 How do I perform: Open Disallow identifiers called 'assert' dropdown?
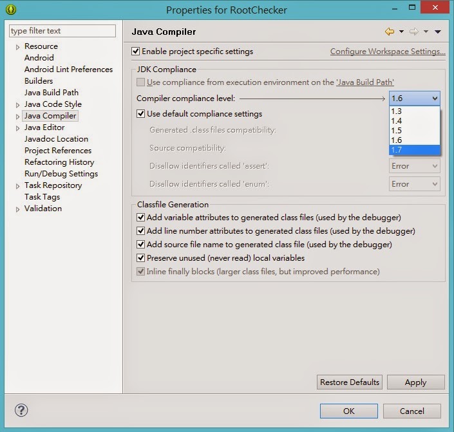[x=415, y=166]
